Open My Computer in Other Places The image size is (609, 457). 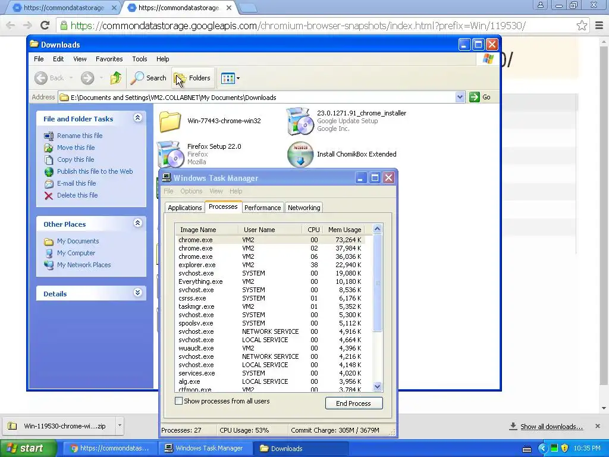tap(76, 253)
